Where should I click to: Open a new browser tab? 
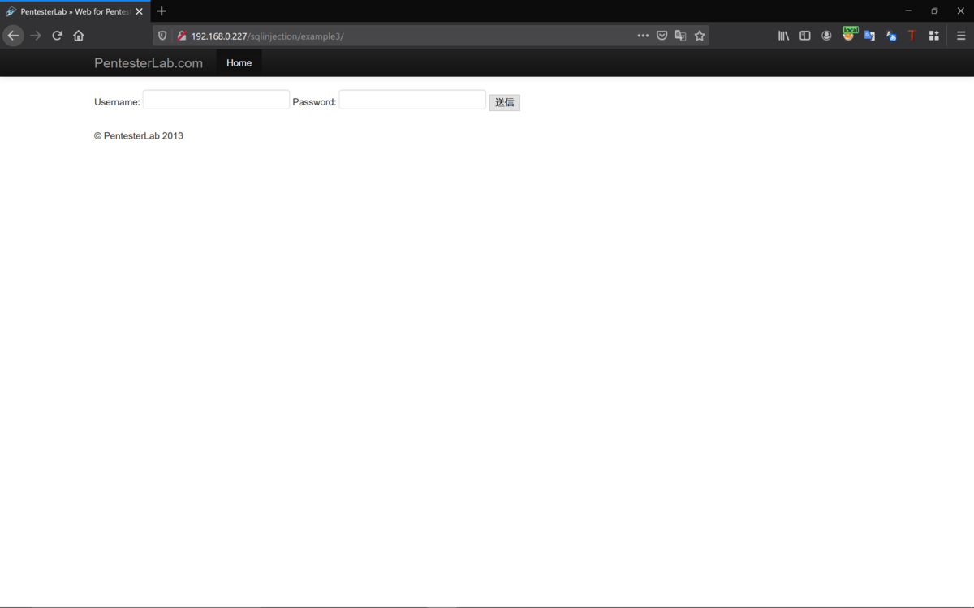pos(162,11)
